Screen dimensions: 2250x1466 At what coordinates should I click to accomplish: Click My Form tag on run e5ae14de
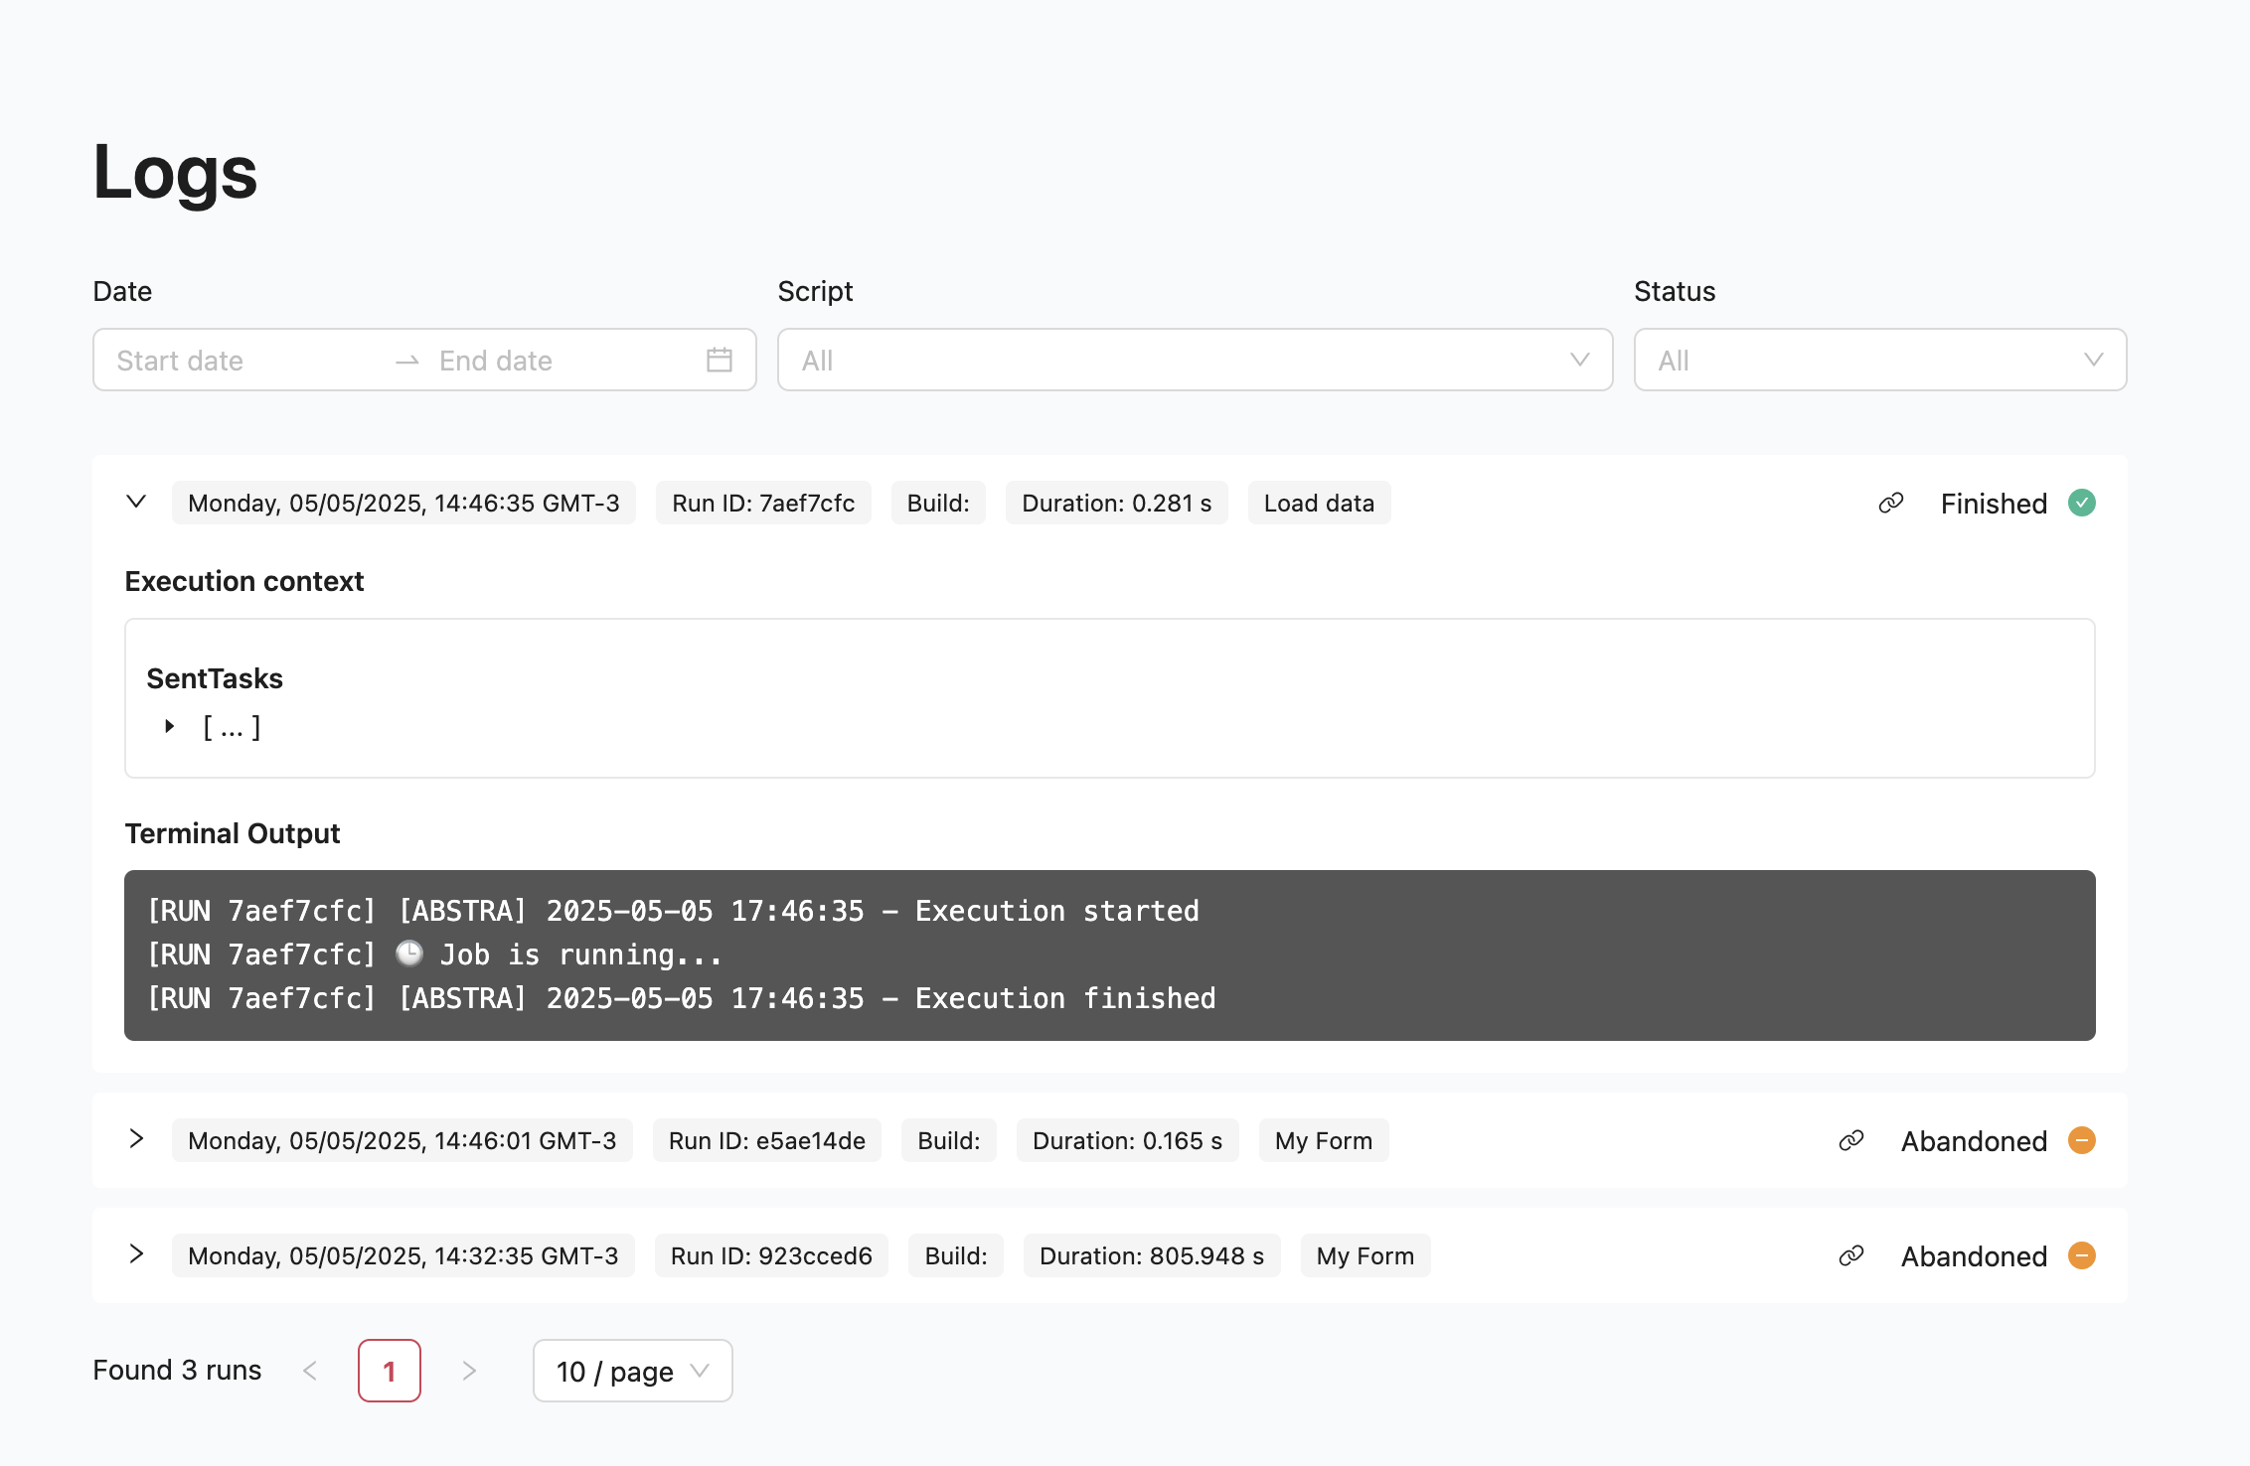click(1324, 1141)
